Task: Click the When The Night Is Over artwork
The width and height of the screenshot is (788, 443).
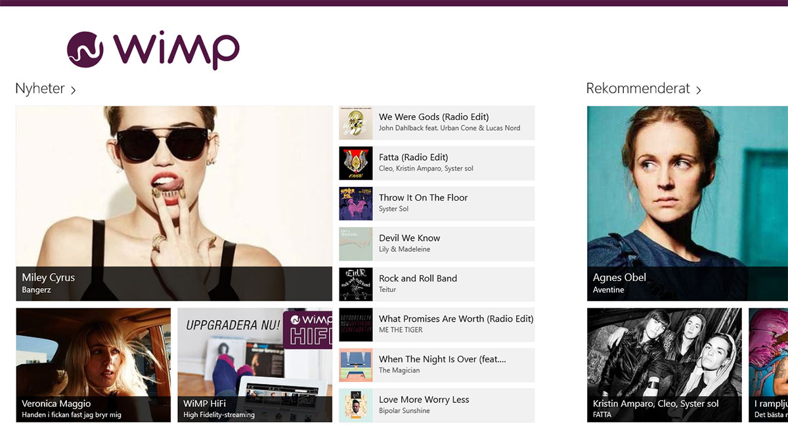Action: point(356,365)
